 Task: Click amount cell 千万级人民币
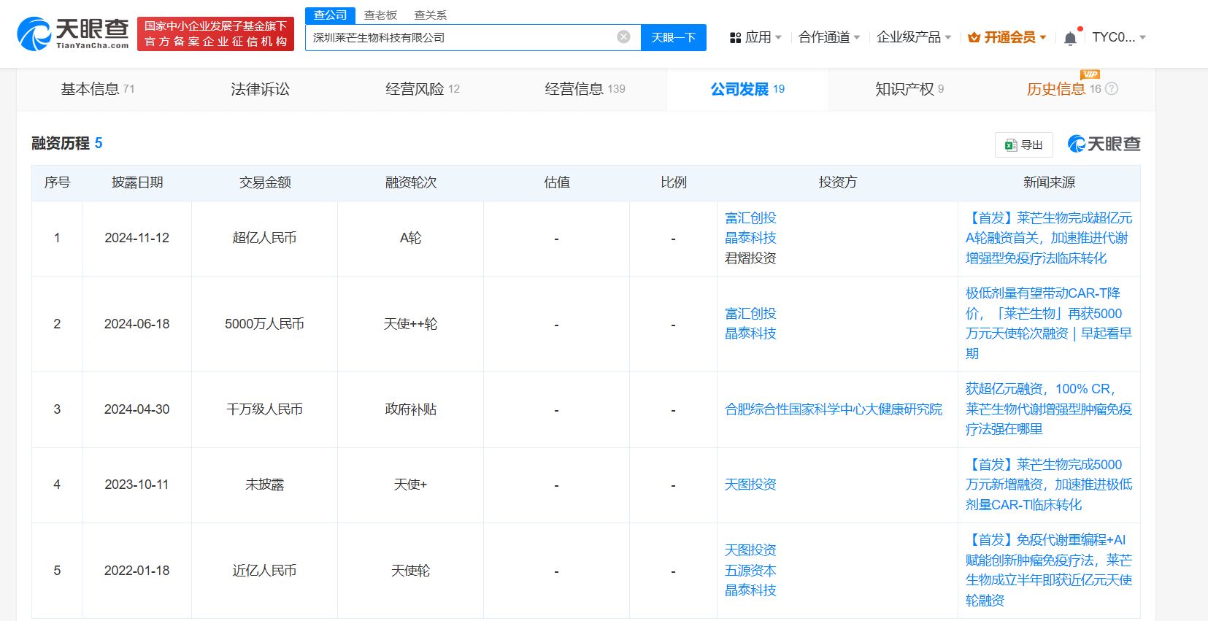pos(264,409)
